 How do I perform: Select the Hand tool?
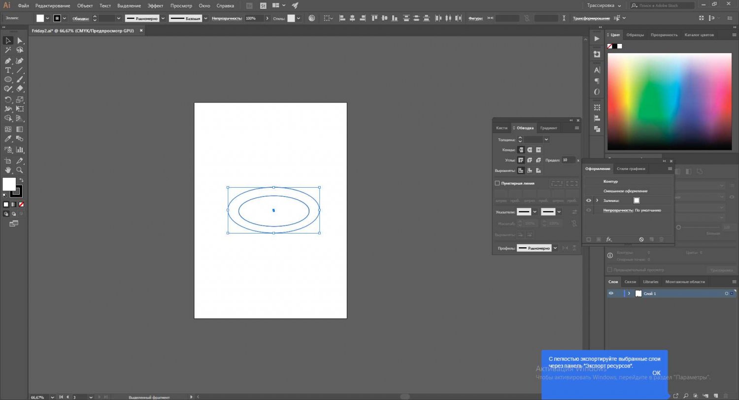click(8, 170)
